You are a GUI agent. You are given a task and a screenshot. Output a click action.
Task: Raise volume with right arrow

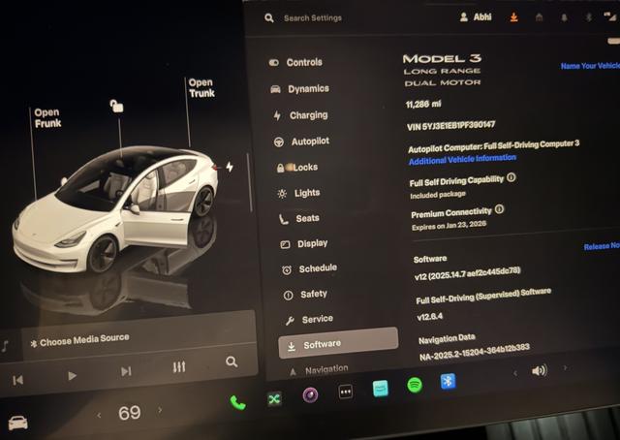tap(565, 368)
